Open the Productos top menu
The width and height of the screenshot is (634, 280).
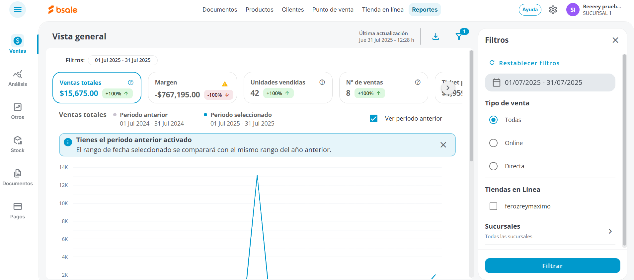click(x=260, y=10)
